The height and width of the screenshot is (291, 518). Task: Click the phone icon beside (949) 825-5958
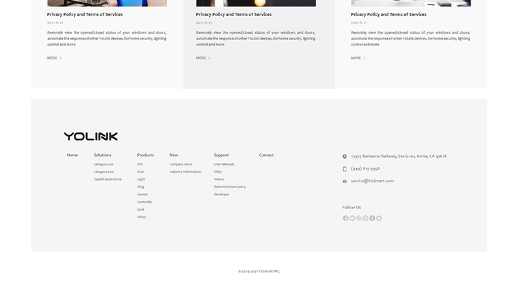[x=344, y=169]
